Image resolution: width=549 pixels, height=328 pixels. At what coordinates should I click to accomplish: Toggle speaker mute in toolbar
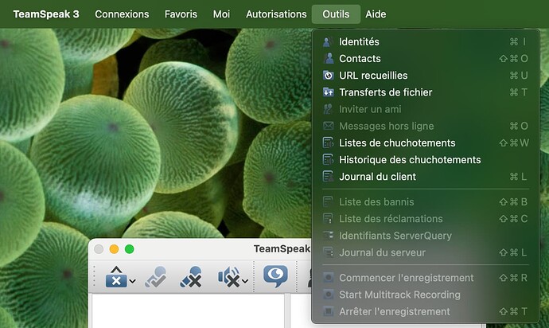(x=229, y=276)
